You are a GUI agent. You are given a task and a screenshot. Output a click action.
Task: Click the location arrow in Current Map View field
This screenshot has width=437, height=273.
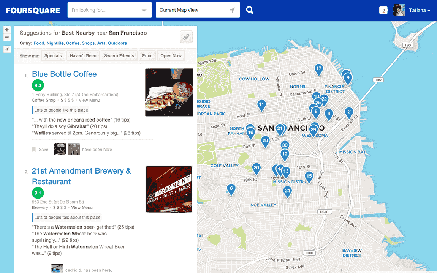click(232, 10)
